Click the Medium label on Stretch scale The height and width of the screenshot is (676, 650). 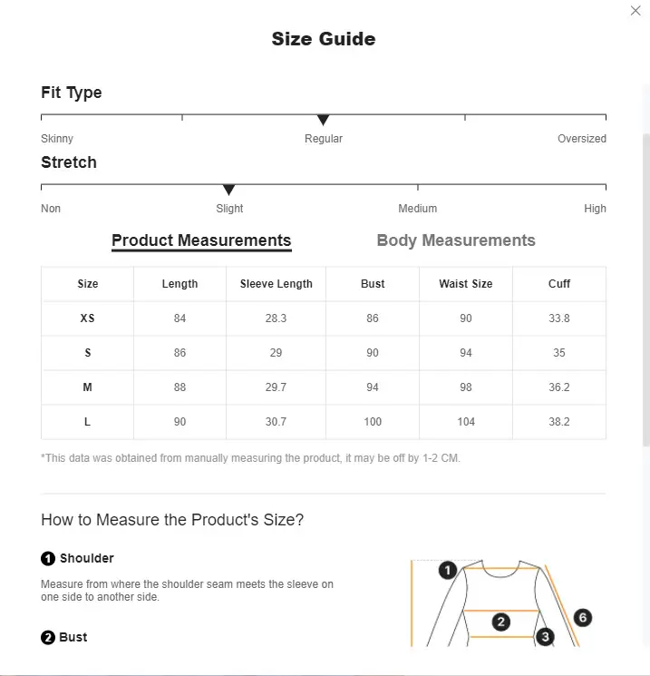[x=417, y=208]
